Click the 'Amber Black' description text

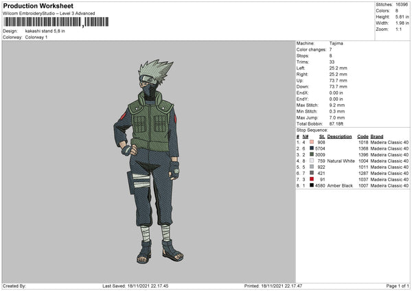(340, 185)
